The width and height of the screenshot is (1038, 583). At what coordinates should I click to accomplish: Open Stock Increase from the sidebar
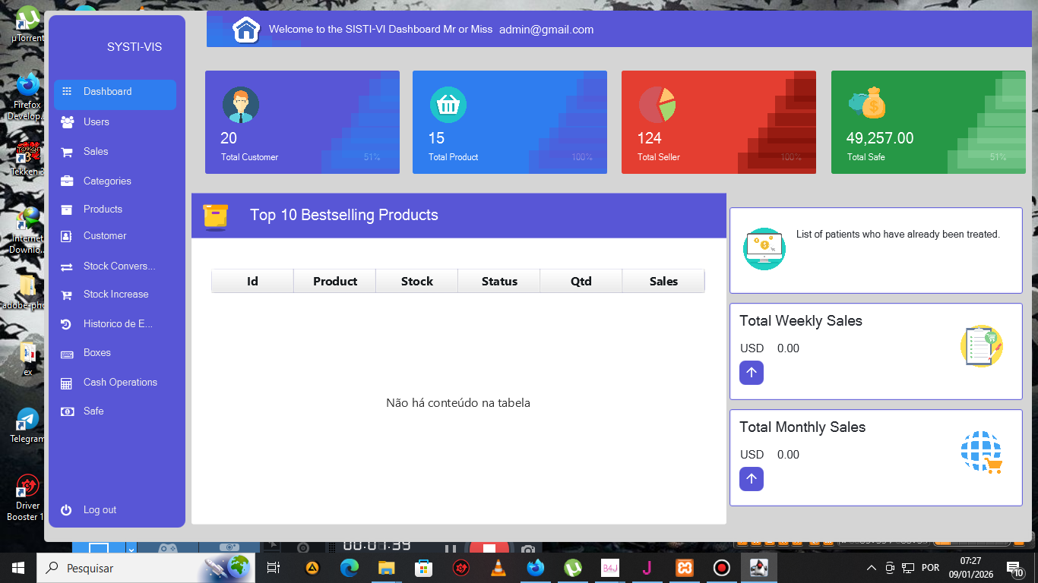pos(115,294)
